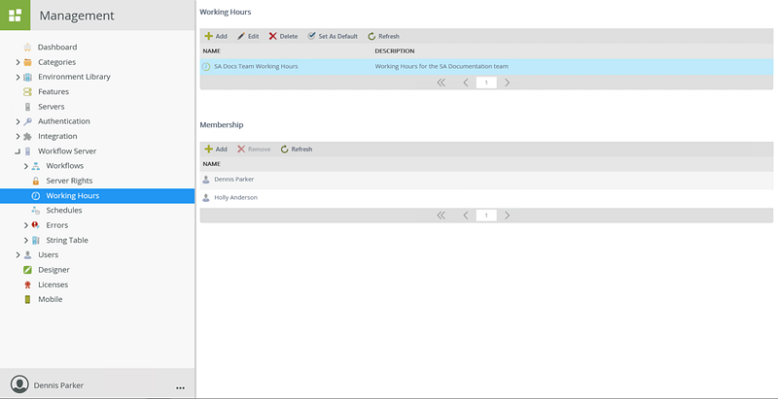Go to first page in Membership pager
This screenshot has width=778, height=399.
(x=442, y=216)
